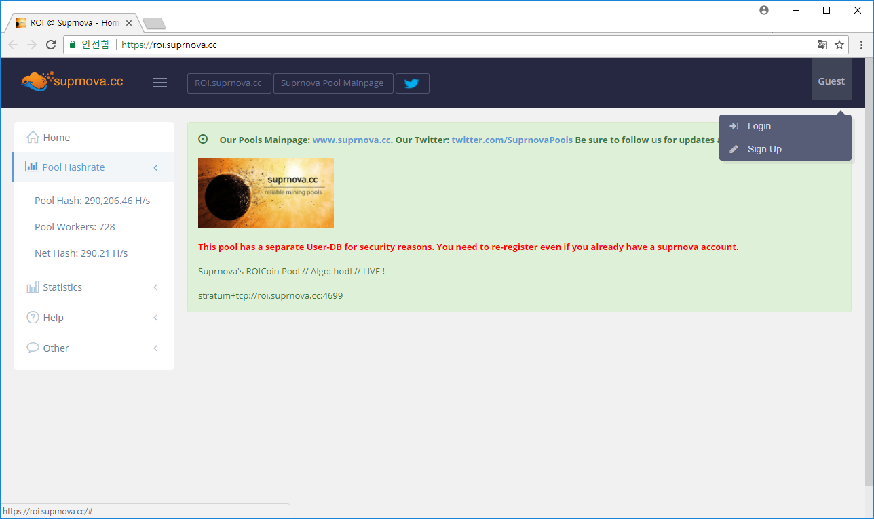Reload the page in Chrome

click(51, 45)
